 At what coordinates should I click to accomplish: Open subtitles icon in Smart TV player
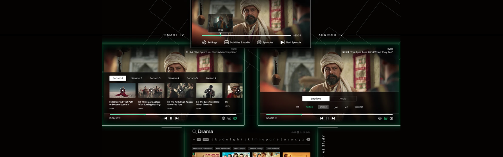(229, 118)
